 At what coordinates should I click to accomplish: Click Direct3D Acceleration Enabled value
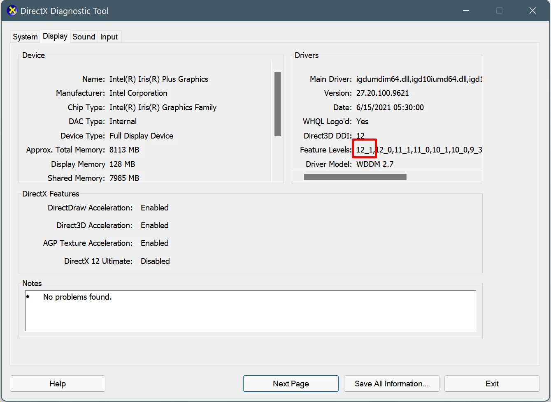point(155,225)
